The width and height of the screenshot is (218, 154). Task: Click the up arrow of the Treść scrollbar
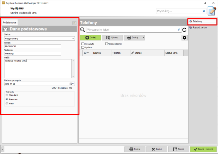pos(73,61)
